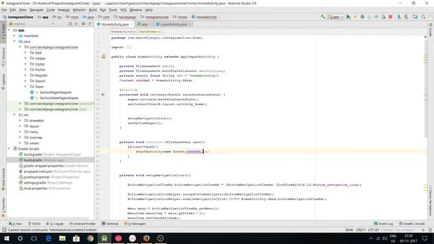Open the Logcat tool window

(x=55, y=224)
